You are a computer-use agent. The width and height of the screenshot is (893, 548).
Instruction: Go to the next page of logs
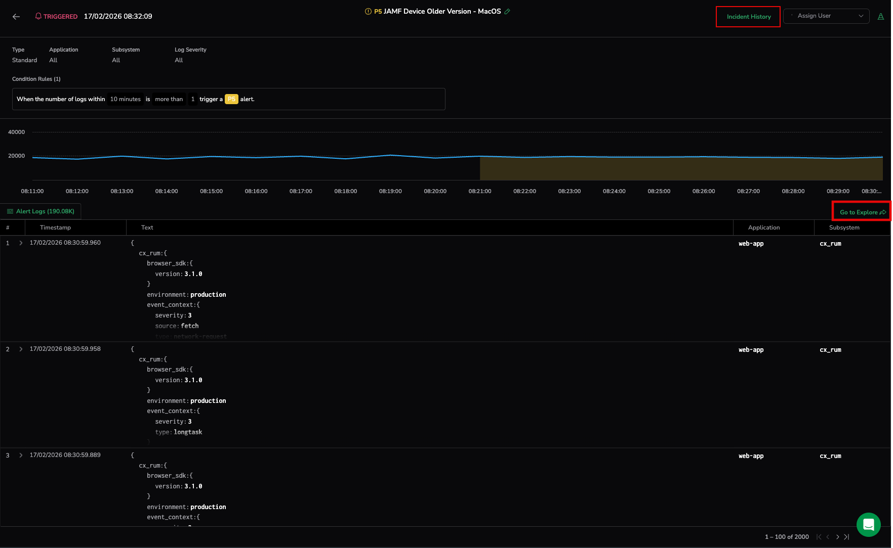click(837, 537)
